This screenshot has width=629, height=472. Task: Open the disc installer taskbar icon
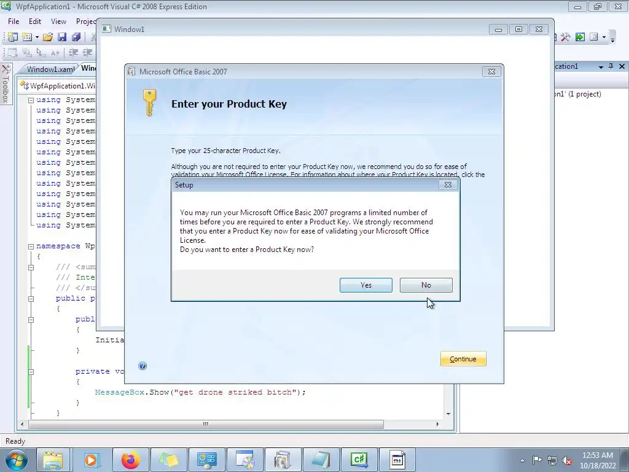coord(244,460)
